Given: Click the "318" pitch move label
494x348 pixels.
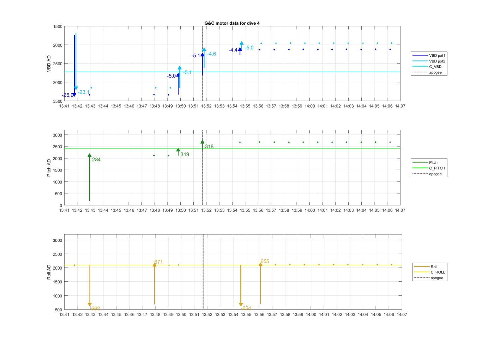Looking at the screenshot, I should [x=209, y=146].
